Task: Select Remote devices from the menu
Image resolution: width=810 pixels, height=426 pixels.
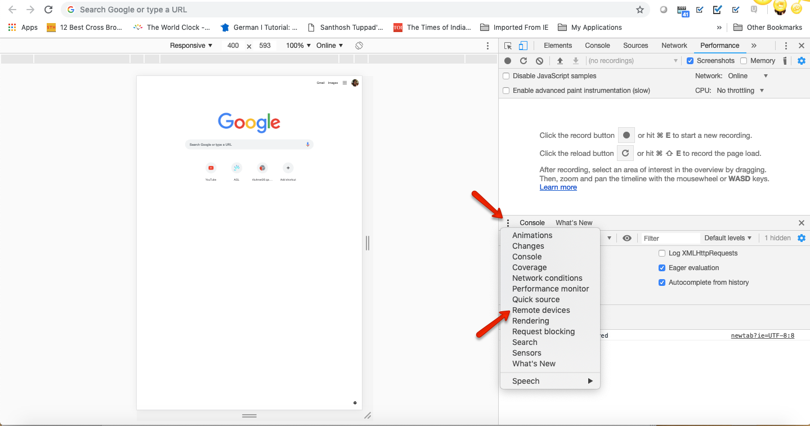Action: click(540, 310)
